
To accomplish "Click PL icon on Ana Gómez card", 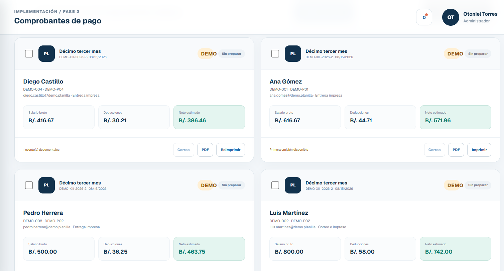I will tap(293, 53).
